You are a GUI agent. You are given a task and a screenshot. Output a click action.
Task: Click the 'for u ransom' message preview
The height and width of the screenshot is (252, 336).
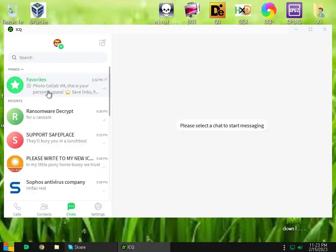click(39, 117)
